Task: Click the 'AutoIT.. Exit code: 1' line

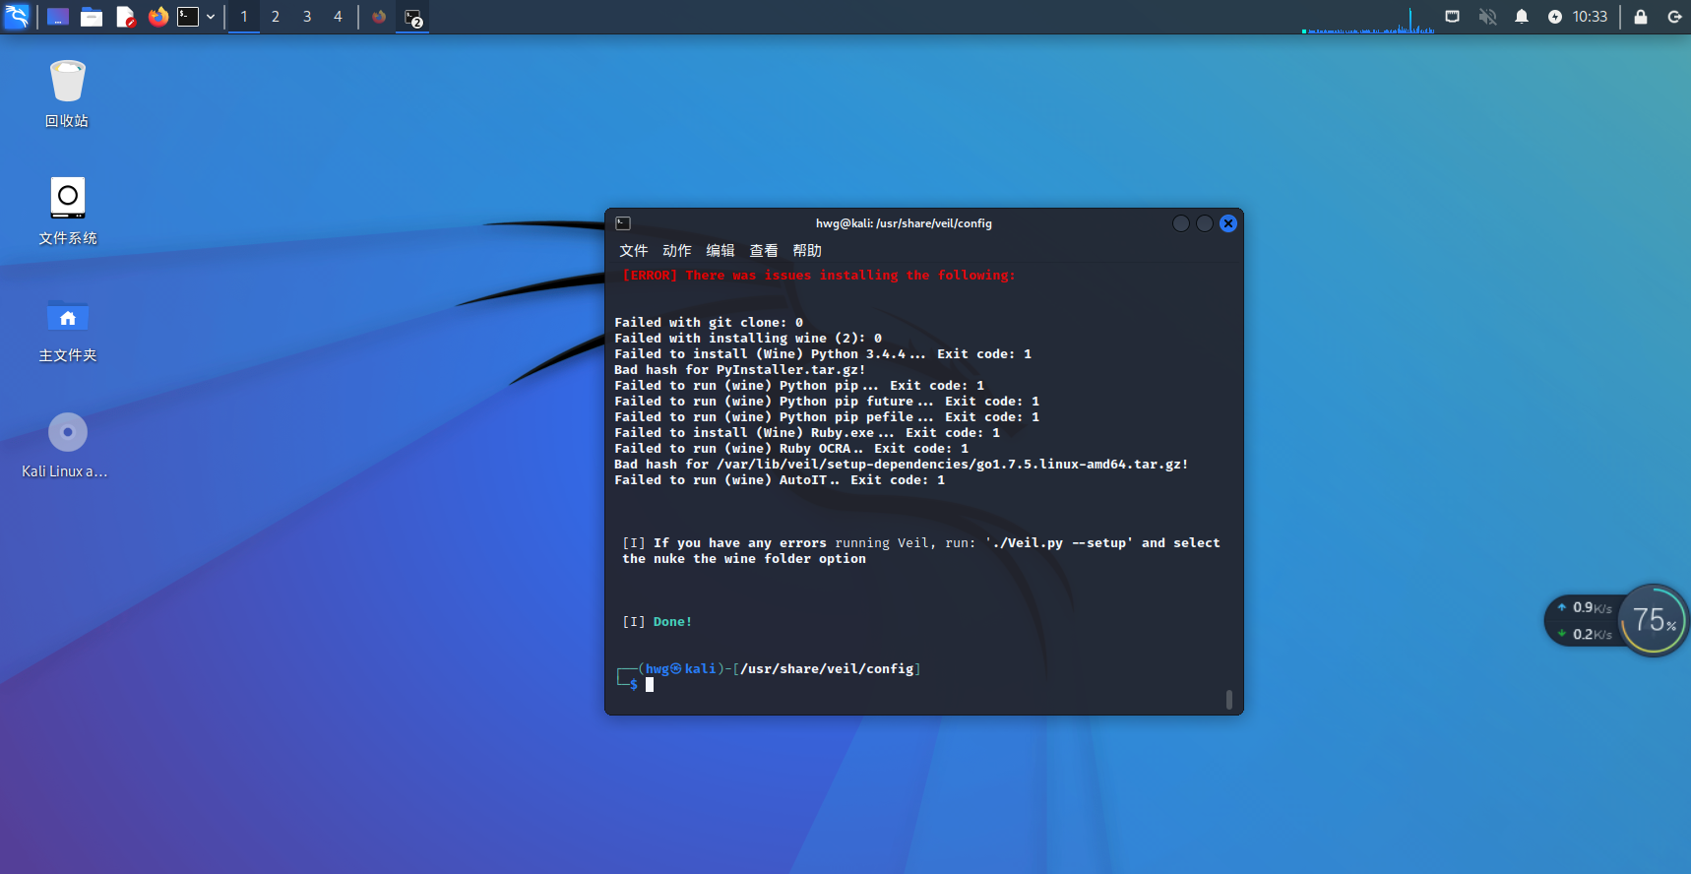Action: point(780,480)
